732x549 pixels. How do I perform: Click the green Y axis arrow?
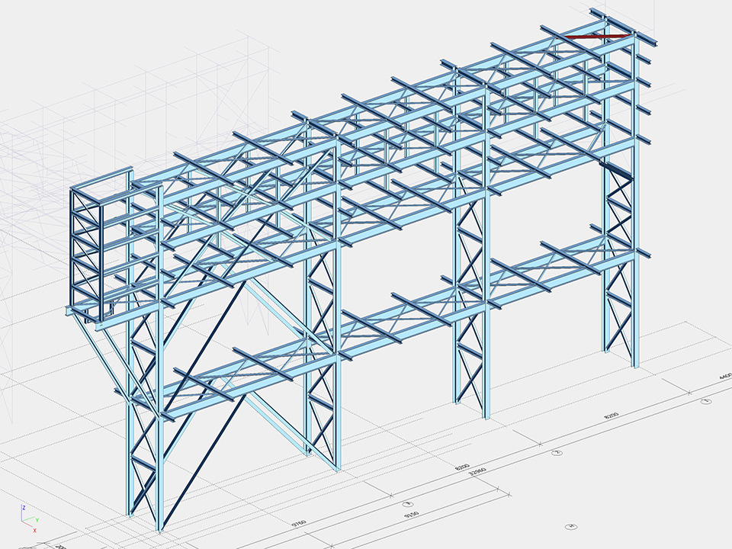pyautogui.click(x=34, y=518)
